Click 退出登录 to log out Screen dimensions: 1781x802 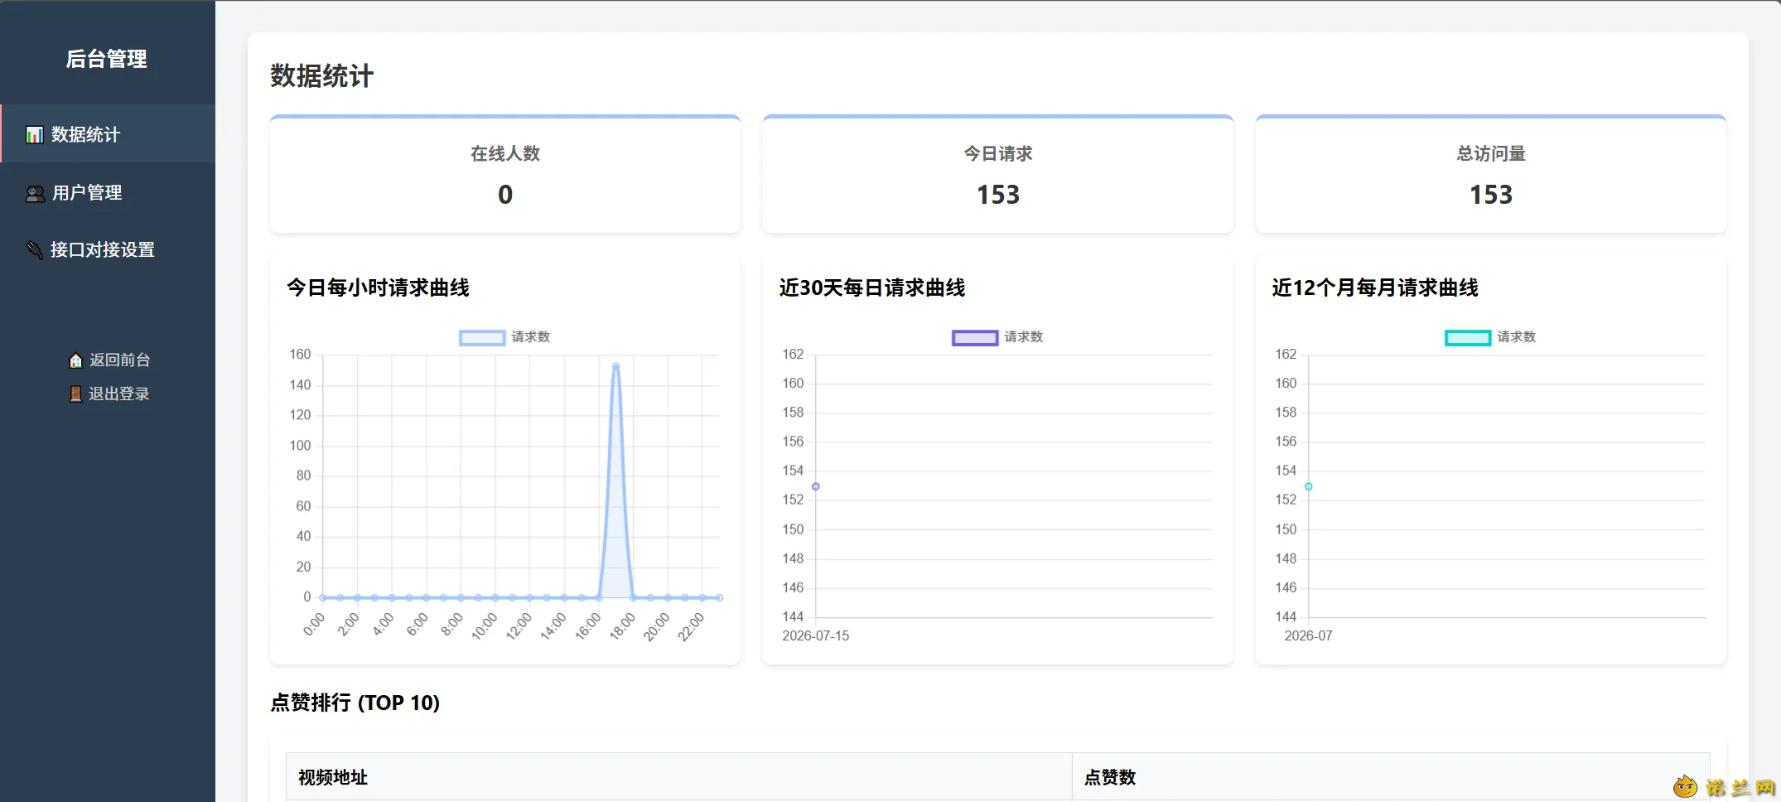(109, 394)
